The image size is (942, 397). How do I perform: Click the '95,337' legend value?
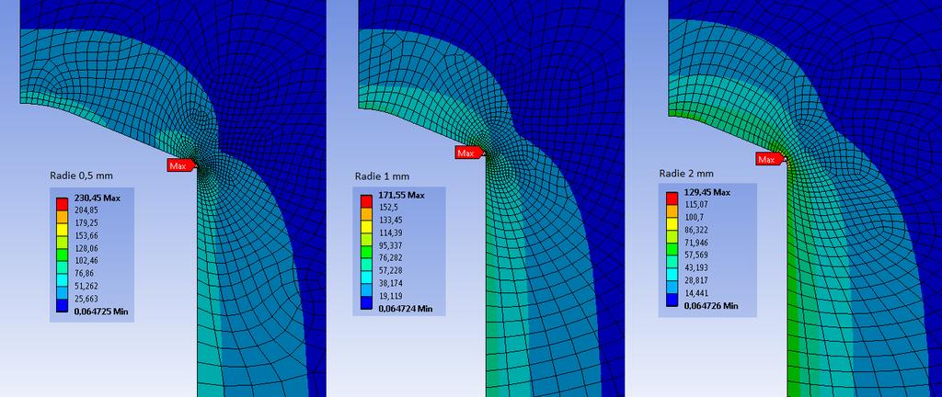[x=390, y=245]
